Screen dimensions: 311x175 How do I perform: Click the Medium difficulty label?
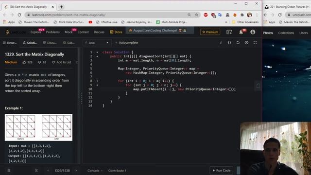click(x=11, y=62)
